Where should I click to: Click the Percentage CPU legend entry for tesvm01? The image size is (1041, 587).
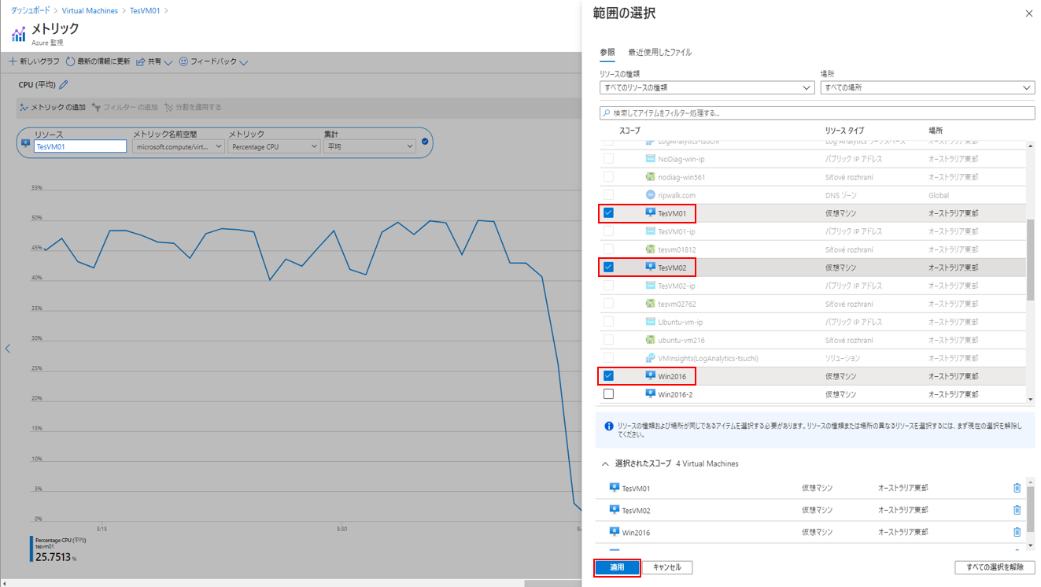pyautogui.click(x=59, y=549)
